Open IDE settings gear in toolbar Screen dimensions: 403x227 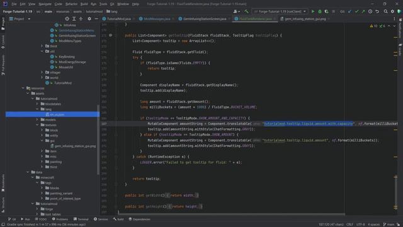[x=392, y=11]
